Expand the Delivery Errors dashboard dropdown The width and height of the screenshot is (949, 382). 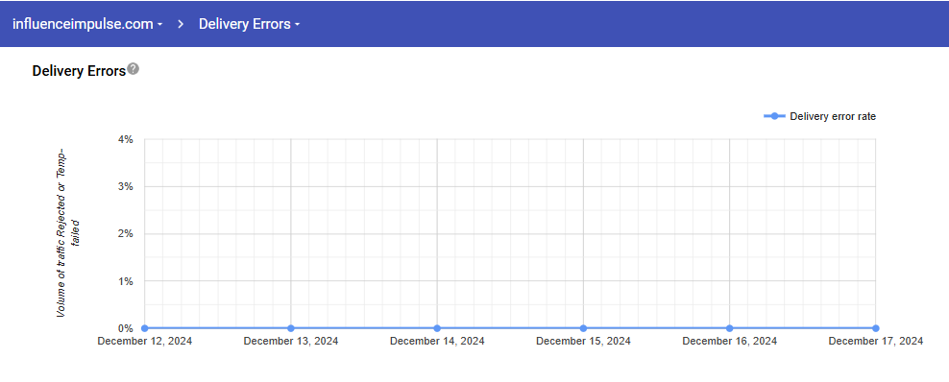tap(250, 24)
